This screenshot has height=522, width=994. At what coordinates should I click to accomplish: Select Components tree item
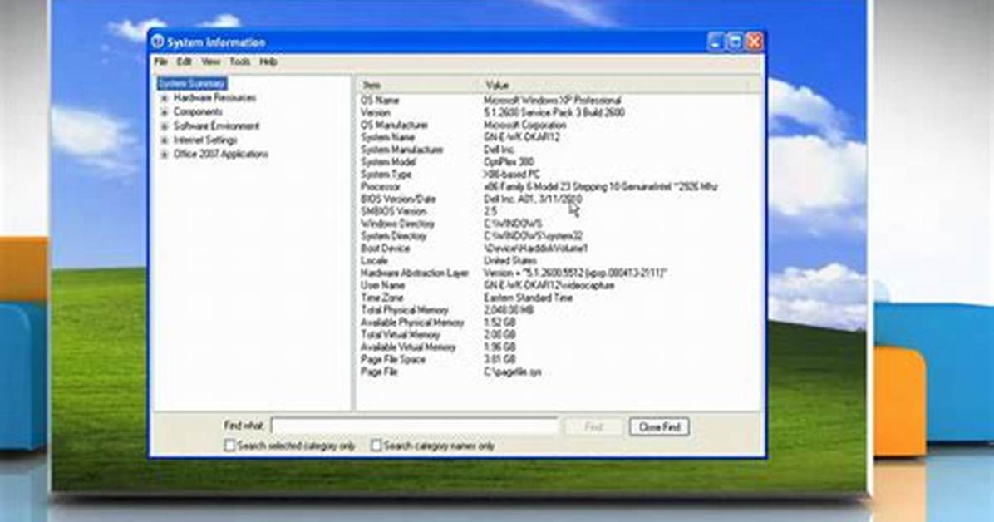198,111
